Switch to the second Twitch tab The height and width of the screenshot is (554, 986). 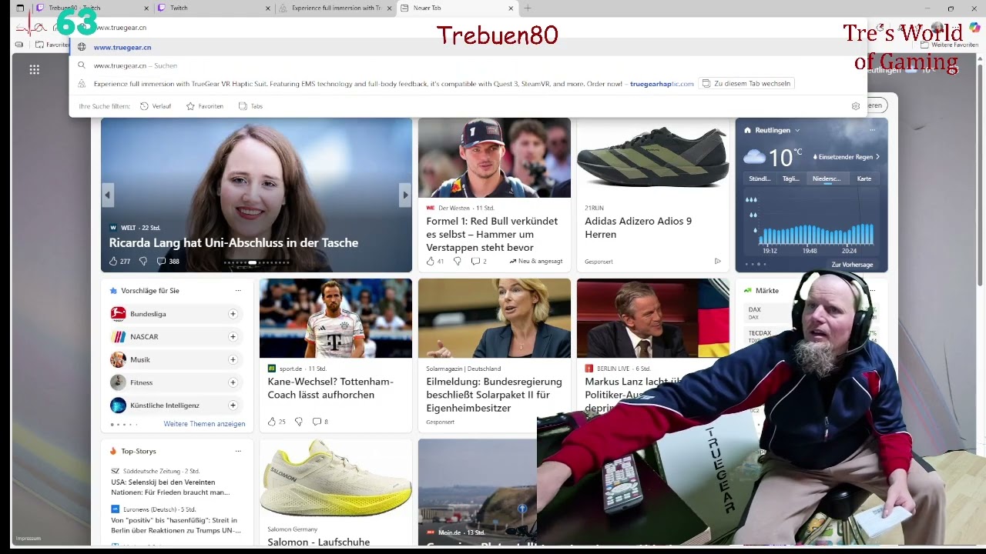pos(214,8)
